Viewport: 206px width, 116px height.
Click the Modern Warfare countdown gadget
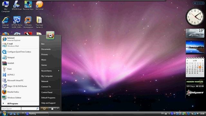click(x=195, y=89)
